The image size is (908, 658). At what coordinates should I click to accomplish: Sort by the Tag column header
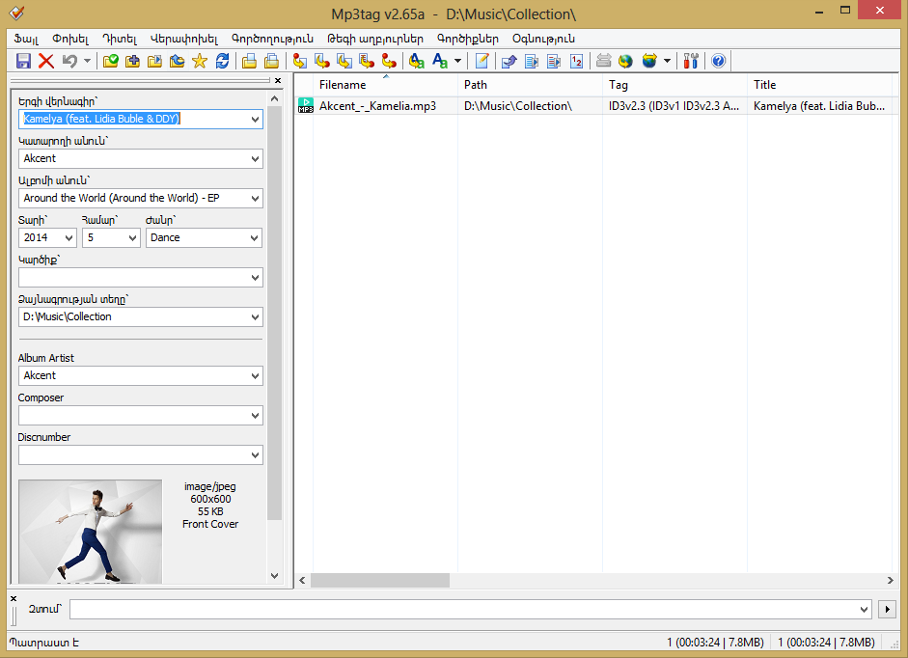point(674,85)
